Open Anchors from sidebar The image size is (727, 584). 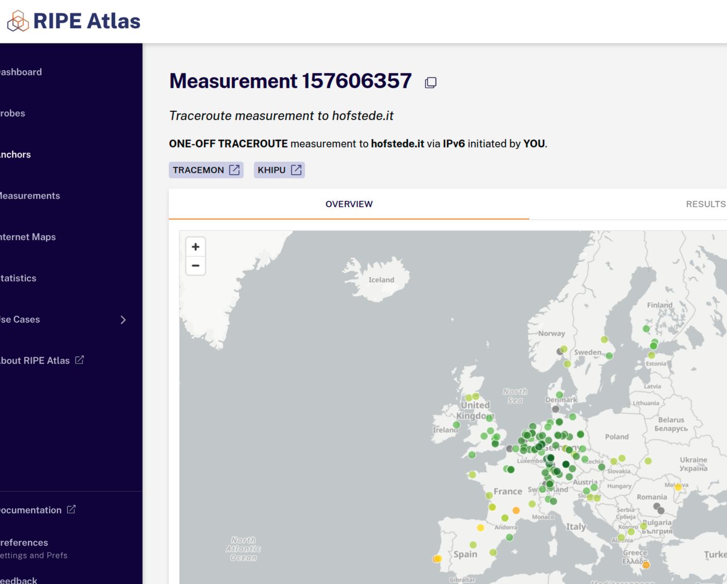pyautogui.click(x=15, y=155)
